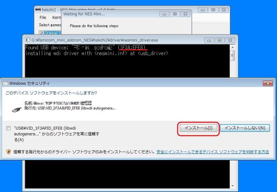
Task: Click the security shield warning icon
Action: pos(9,152)
